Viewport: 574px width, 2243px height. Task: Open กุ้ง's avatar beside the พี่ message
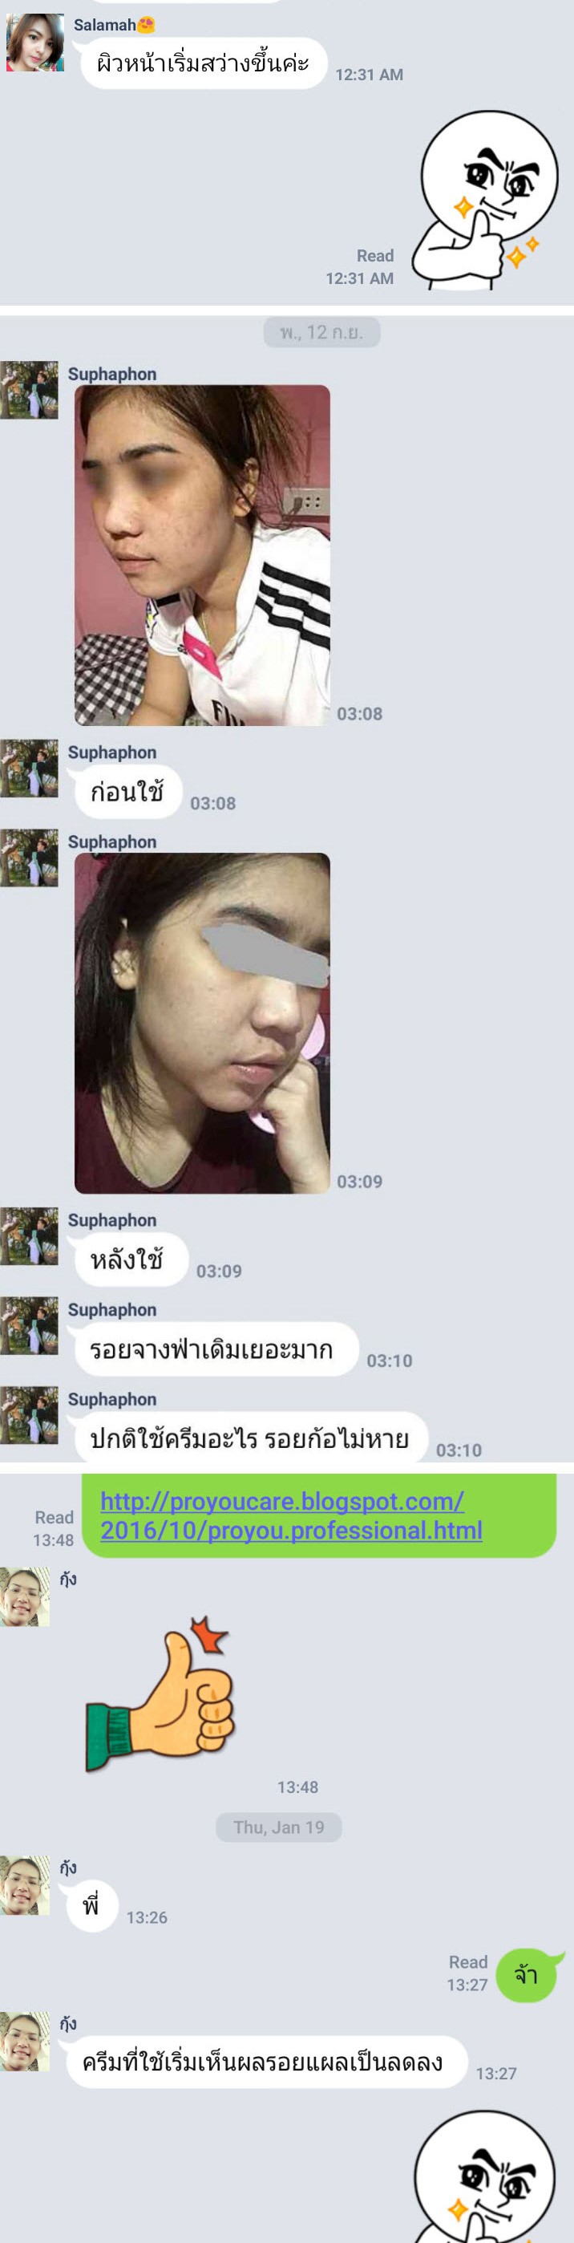click(24, 1884)
